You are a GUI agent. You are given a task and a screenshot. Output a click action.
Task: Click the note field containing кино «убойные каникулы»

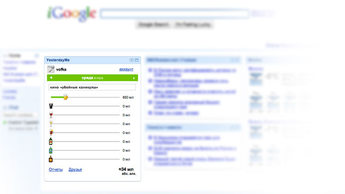(92, 87)
